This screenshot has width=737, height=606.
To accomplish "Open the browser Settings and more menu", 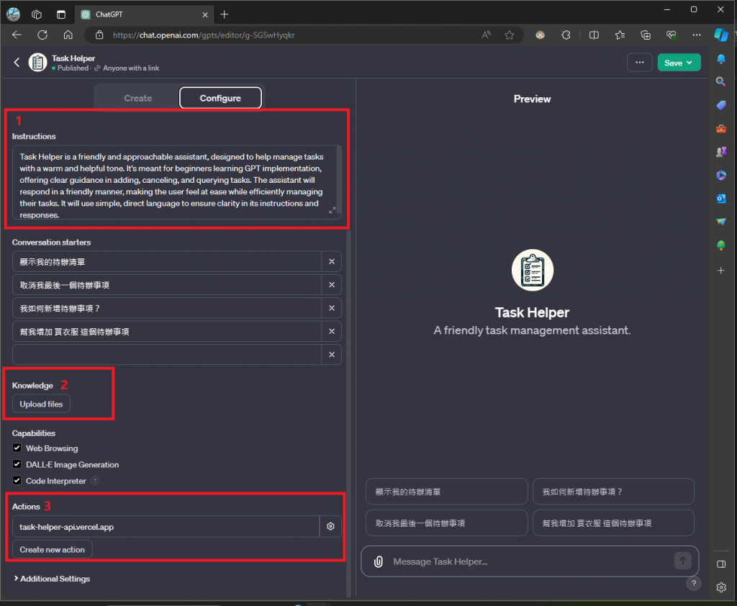I will (x=697, y=35).
